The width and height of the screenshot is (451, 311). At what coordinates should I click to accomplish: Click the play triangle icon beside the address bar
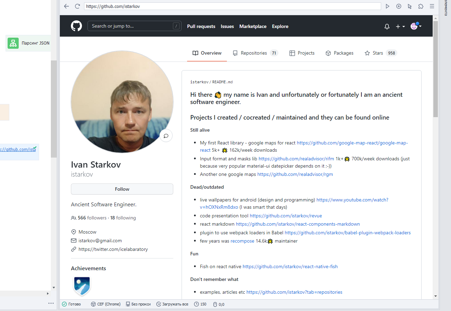click(388, 6)
